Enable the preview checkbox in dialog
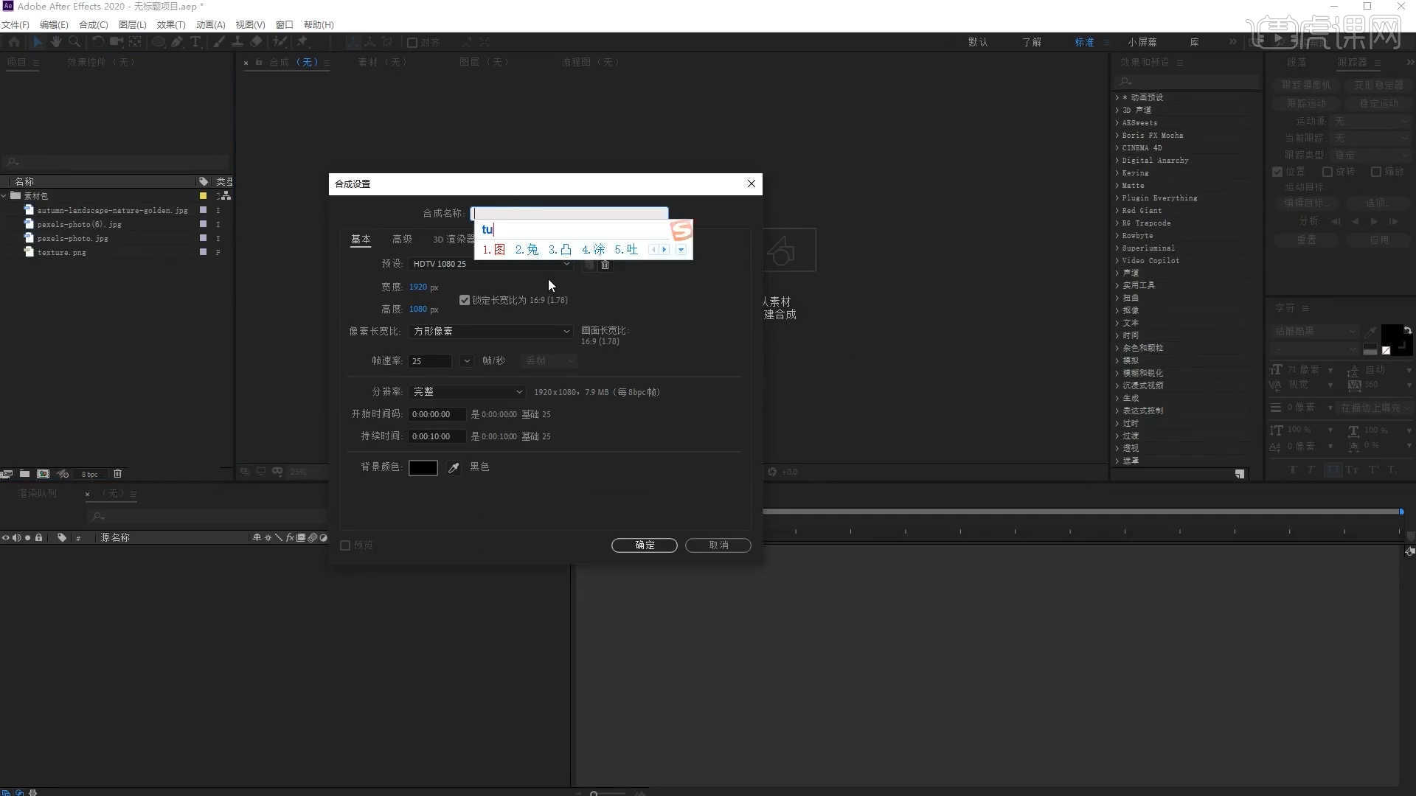This screenshot has height=796, width=1416. 345,545
